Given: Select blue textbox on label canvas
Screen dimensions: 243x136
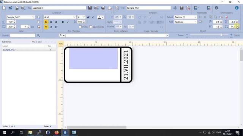Looking at the screenshot, I should (x=93, y=59).
